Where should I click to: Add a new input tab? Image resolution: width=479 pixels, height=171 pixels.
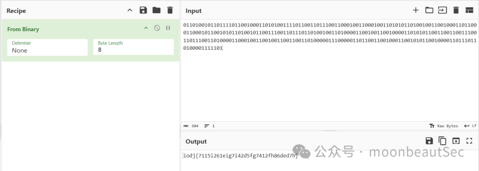[416, 10]
